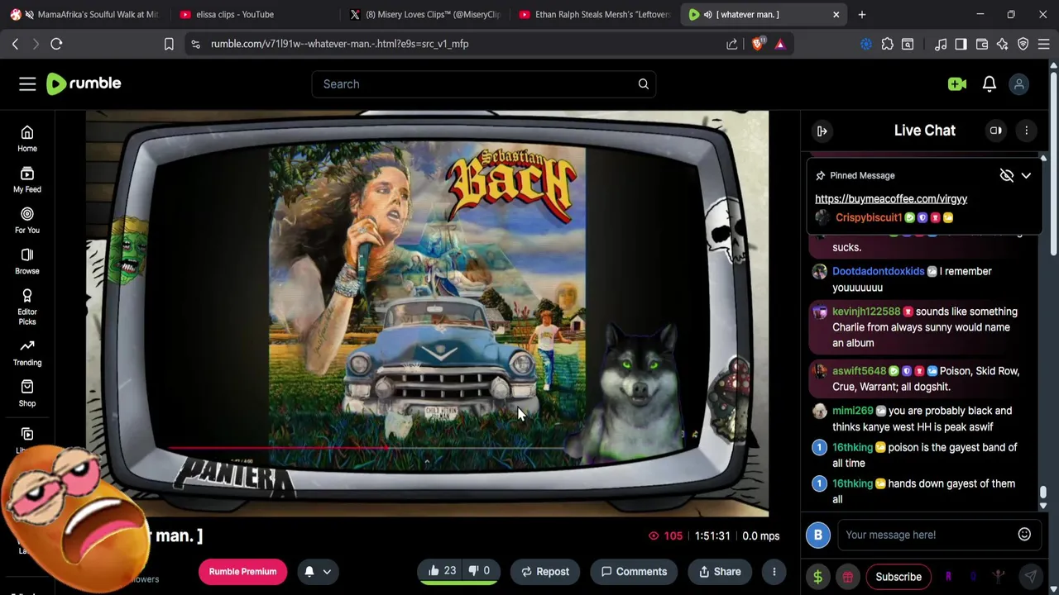Click the gift subscriptions icon
Viewport: 1059px width, 595px height.
coord(848,577)
